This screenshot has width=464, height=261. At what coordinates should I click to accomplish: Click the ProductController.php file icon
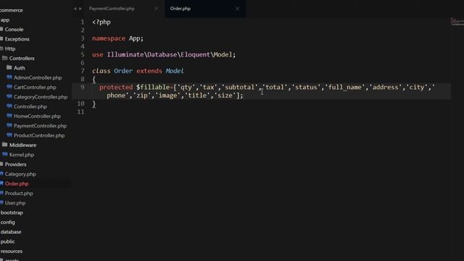(x=9, y=136)
